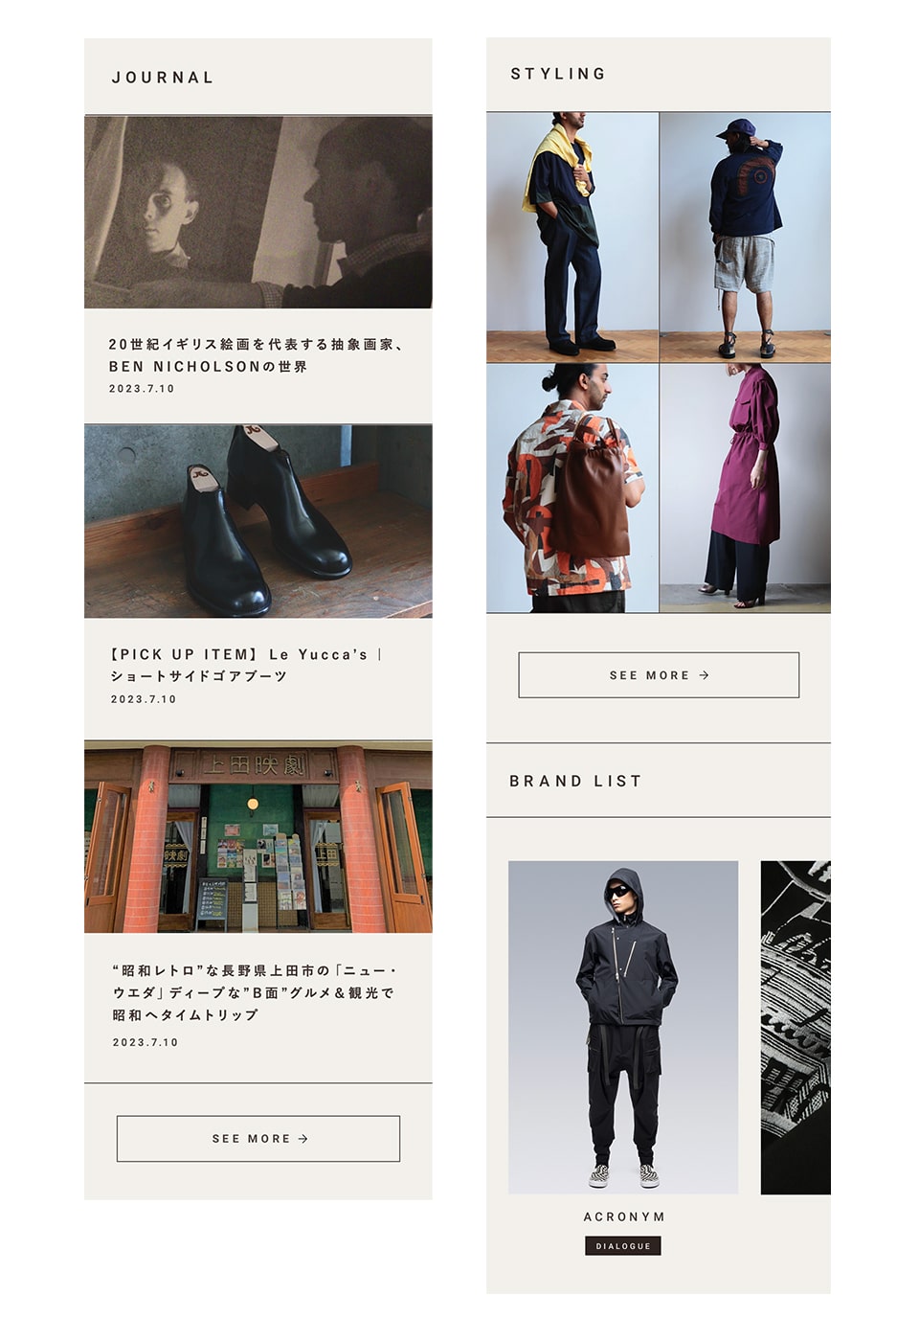This screenshot has width=919, height=1341.
Task: Click the ACRONYM brand name label
Action: 624,1216
